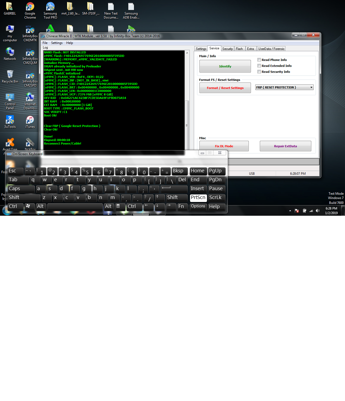This screenshot has width=345, height=401.
Task: Enable Read Extended Info checkbox
Action: point(259,66)
